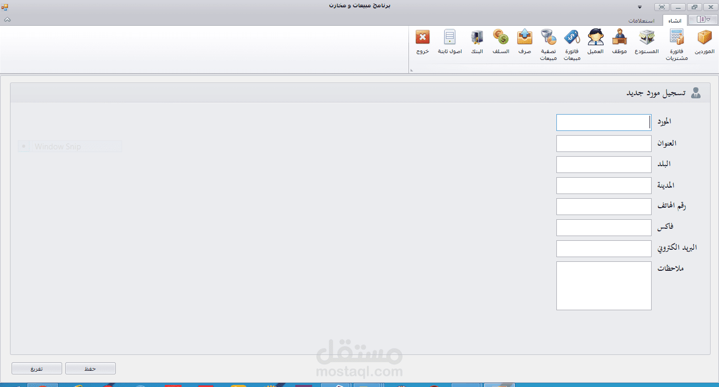The height and width of the screenshot is (387, 719).
Task: Click the فاكس label text
Action: coord(665,227)
